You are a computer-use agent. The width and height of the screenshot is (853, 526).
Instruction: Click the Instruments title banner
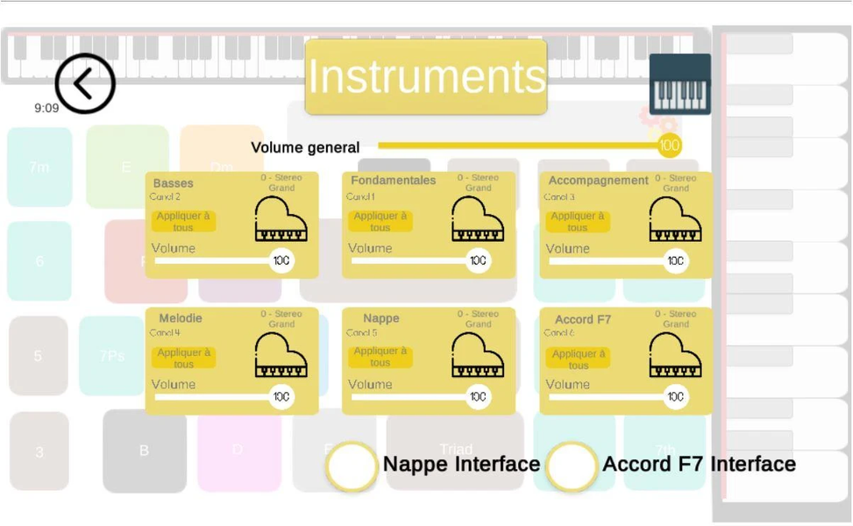pos(426,77)
